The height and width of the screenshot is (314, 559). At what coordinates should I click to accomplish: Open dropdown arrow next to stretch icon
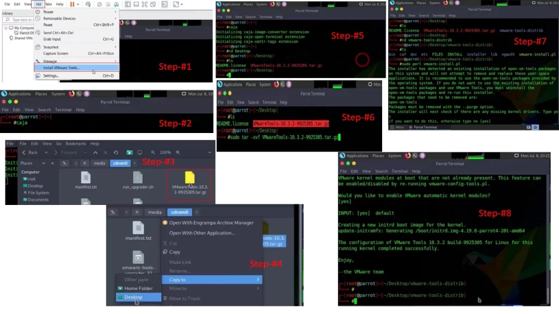(181, 4)
